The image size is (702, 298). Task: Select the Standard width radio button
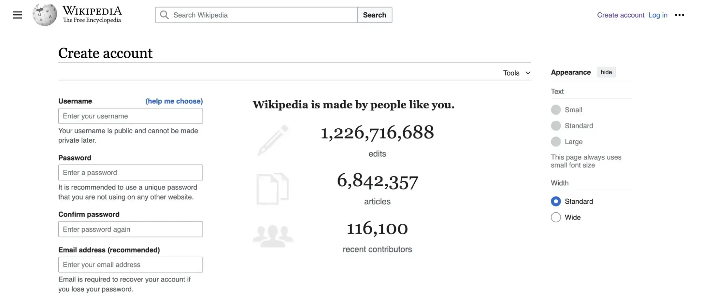click(x=556, y=202)
